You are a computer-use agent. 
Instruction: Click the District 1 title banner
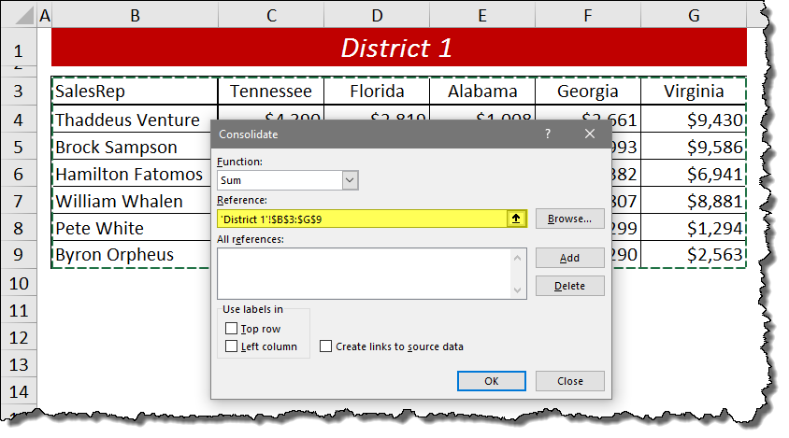coord(397,48)
